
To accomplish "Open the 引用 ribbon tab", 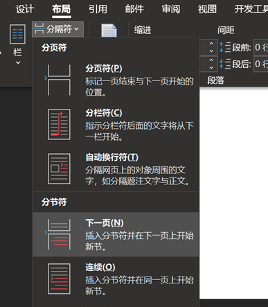I will click(x=98, y=9).
